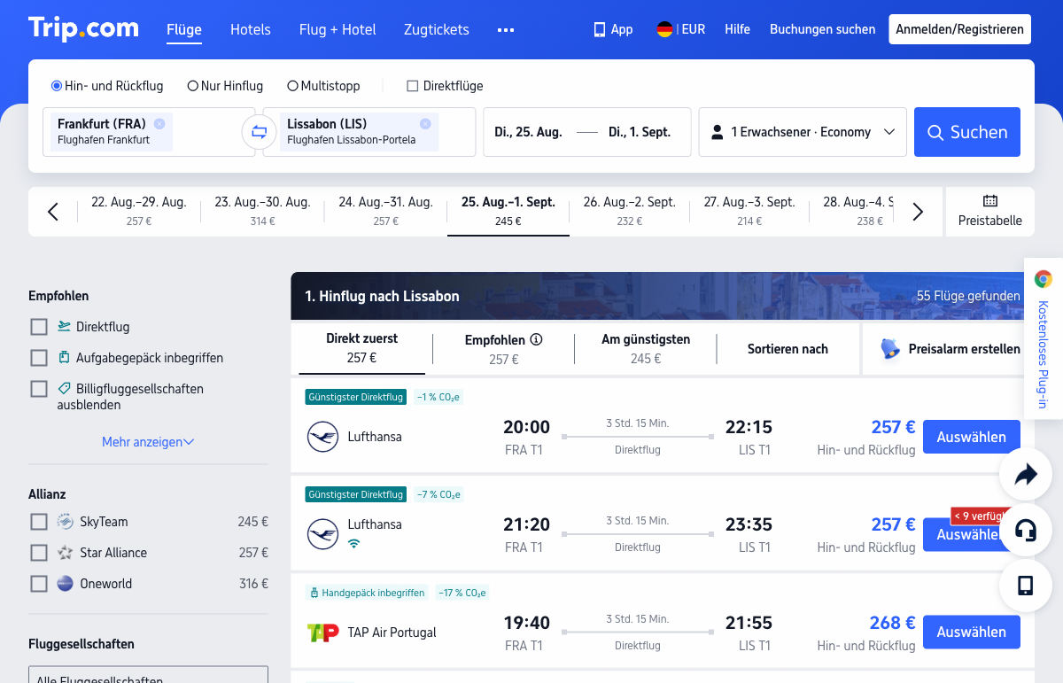Click the mobile device floating button
Screen dimensions: 1063x683
tap(1026, 586)
